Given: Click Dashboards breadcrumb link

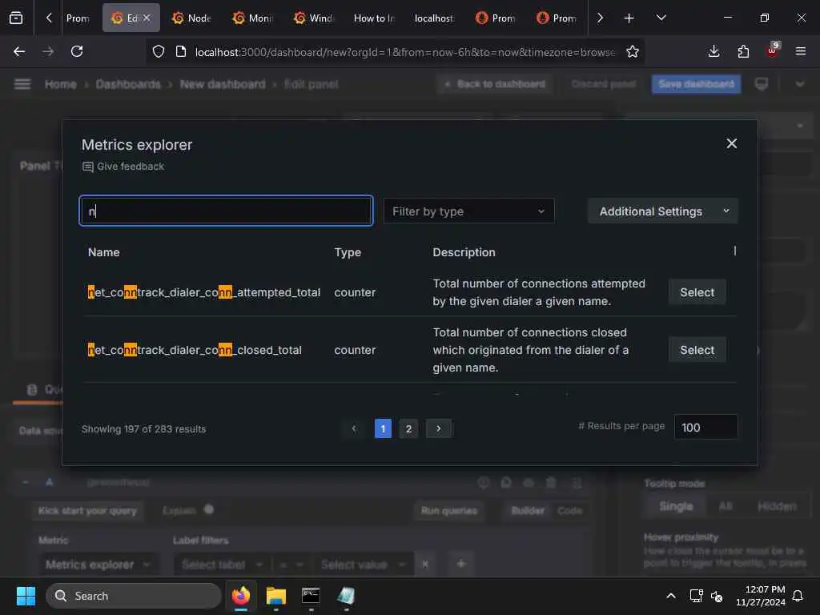Looking at the screenshot, I should pyautogui.click(x=128, y=84).
